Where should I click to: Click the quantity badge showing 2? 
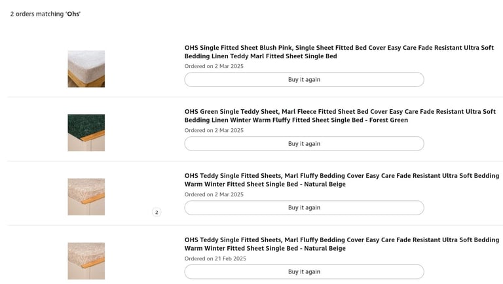pos(157,212)
